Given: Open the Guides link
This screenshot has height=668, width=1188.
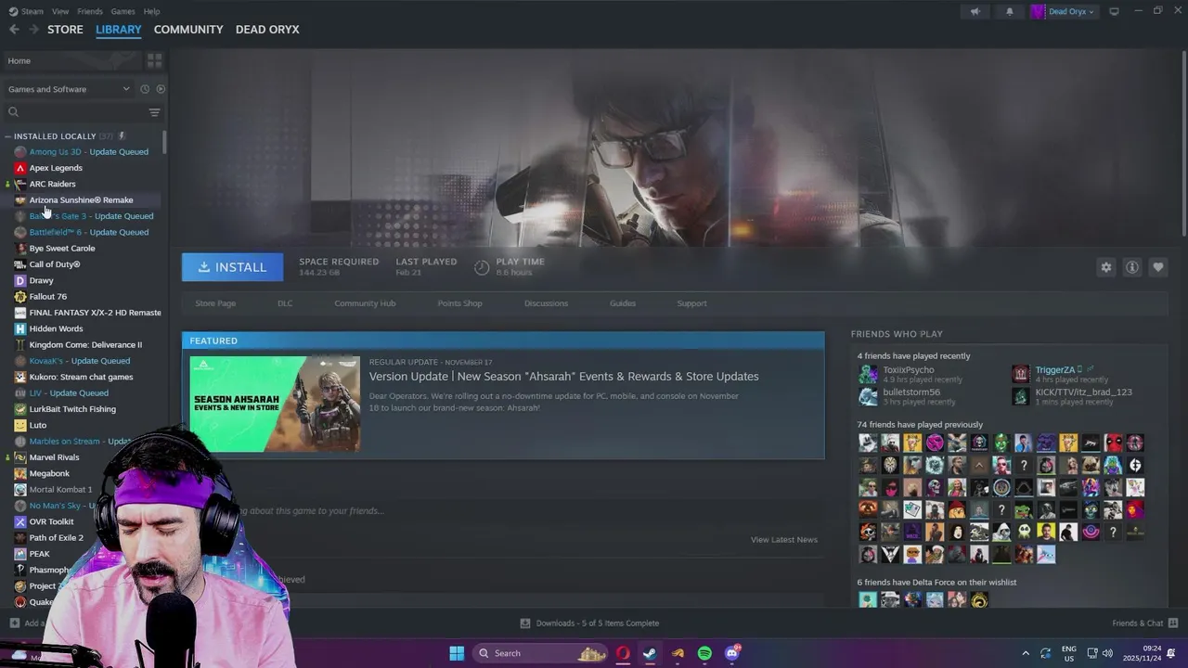Looking at the screenshot, I should pyautogui.click(x=623, y=303).
